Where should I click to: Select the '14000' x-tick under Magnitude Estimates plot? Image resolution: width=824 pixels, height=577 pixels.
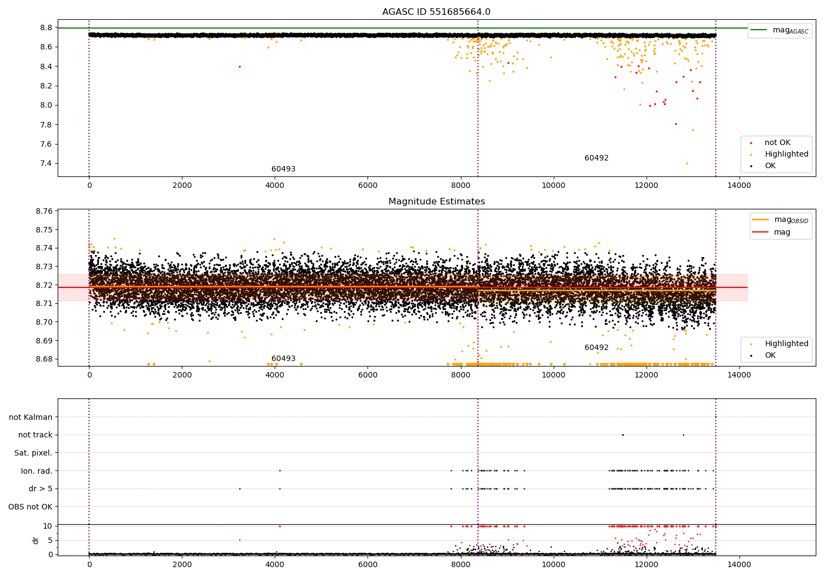[739, 375]
